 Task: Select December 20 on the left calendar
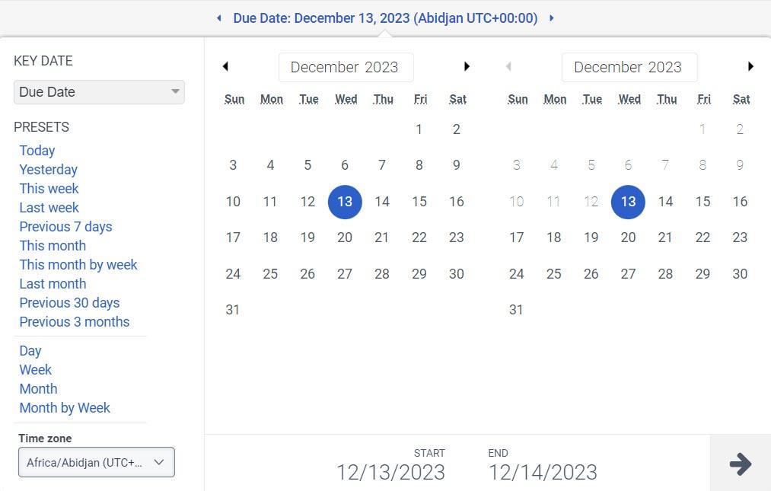click(x=345, y=238)
